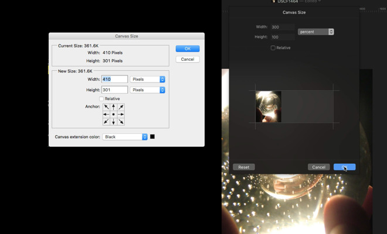Click Width field showing 410
Image resolution: width=387 pixels, height=234 pixels.
[x=114, y=80]
